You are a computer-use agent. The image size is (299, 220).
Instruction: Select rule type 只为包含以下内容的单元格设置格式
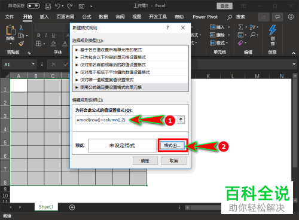pyautogui.click(x=130, y=57)
